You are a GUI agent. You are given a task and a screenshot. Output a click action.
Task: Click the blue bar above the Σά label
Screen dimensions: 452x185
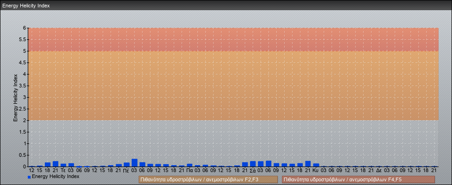tap(253, 164)
